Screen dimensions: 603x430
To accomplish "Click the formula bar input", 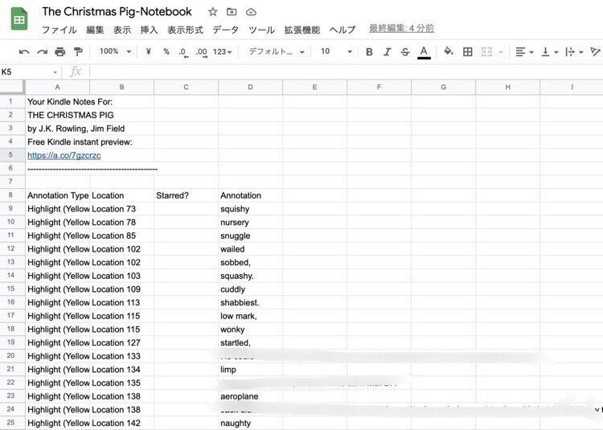I will (x=346, y=72).
